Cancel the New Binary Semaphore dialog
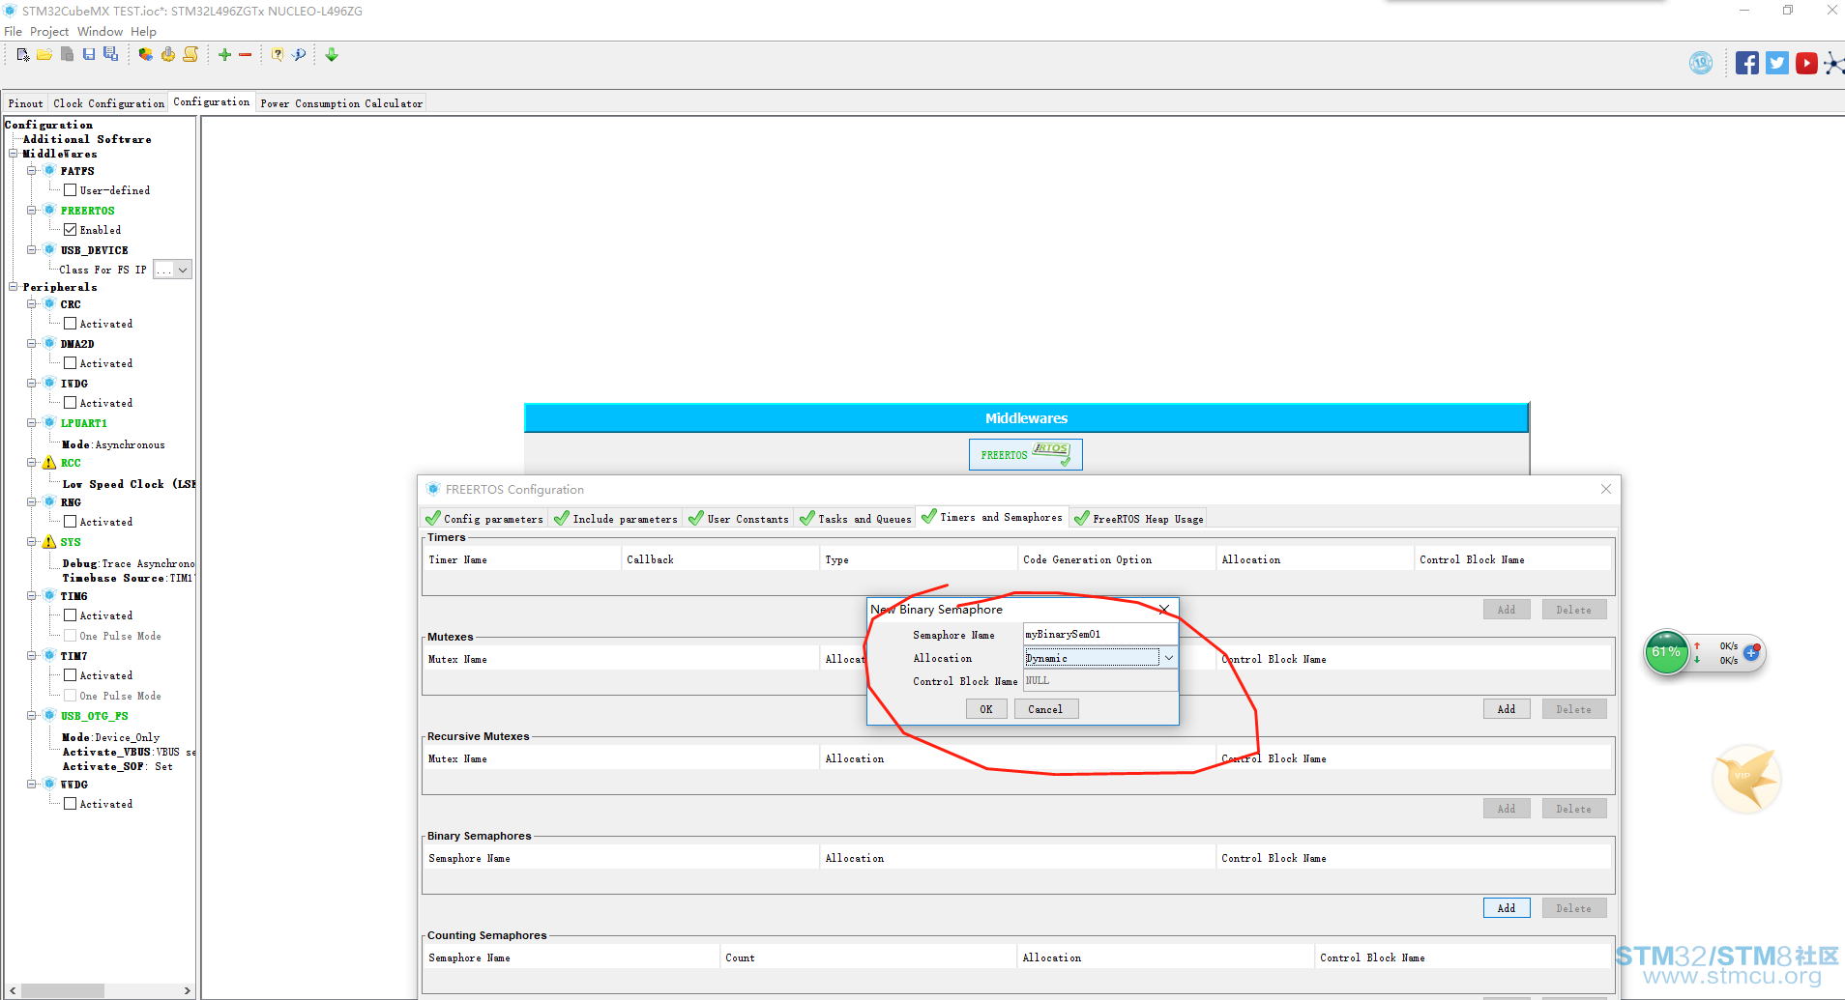The image size is (1845, 1000). coord(1045,709)
